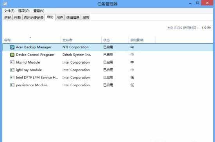Minimize the Task Manager window
The height and width of the screenshot is (142, 215).
[x=190, y=4]
